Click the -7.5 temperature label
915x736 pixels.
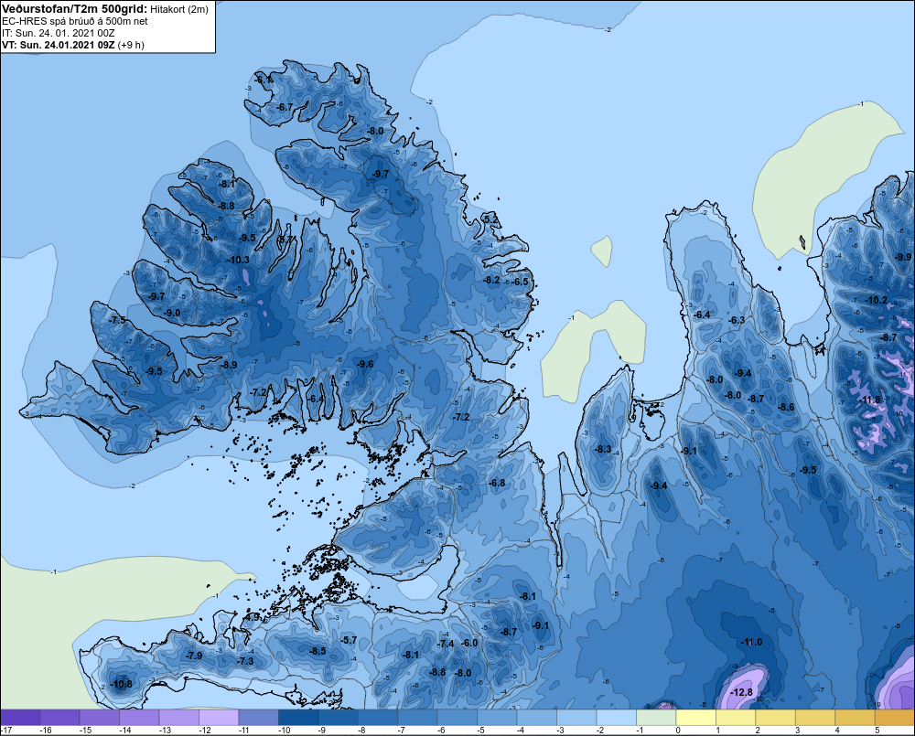[117, 320]
